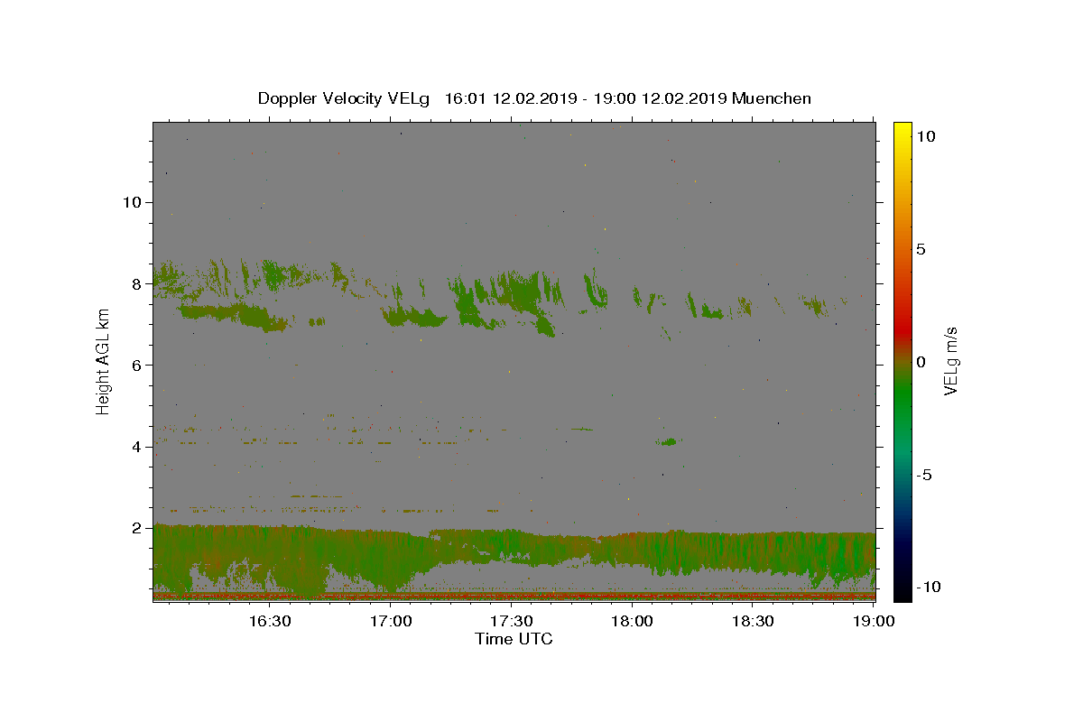Click the 17:30 time tick label
Screen dimensions: 1083x722
point(511,621)
